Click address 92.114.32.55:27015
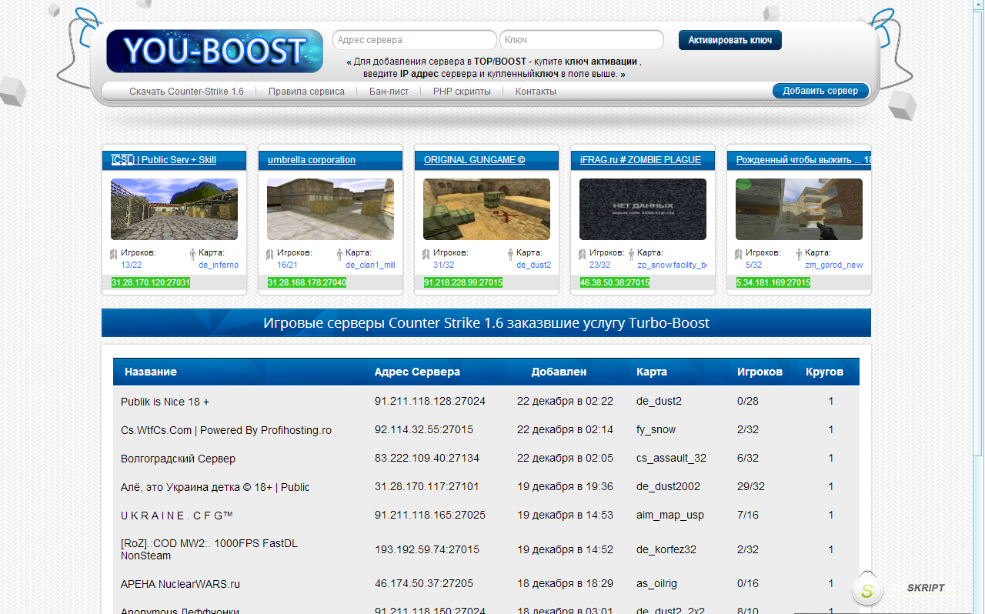Image resolution: width=985 pixels, height=614 pixels. point(424,429)
